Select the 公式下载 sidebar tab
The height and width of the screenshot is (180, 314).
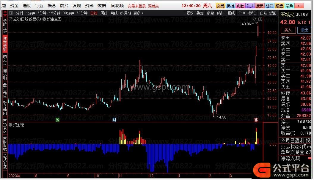(5, 162)
